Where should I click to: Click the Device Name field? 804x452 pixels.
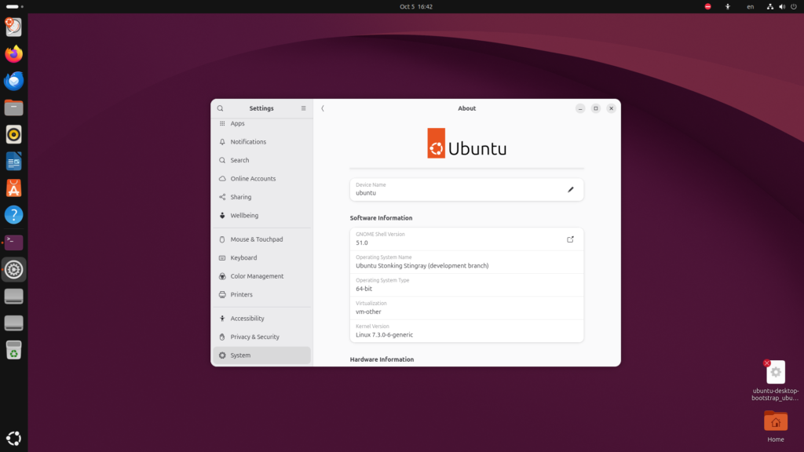(x=466, y=190)
